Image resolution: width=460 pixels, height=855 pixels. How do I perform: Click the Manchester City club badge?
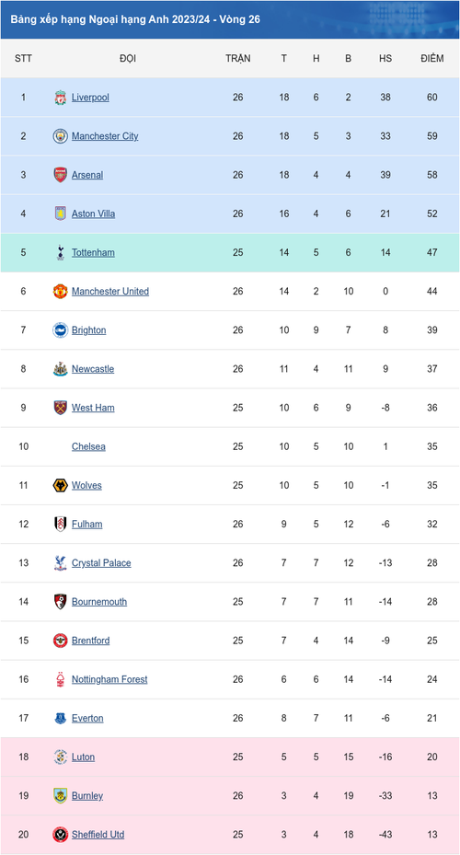coord(61,136)
